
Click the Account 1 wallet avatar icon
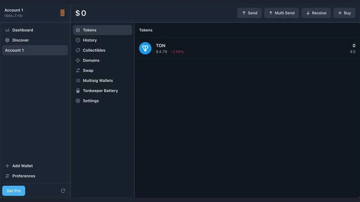(x=63, y=13)
